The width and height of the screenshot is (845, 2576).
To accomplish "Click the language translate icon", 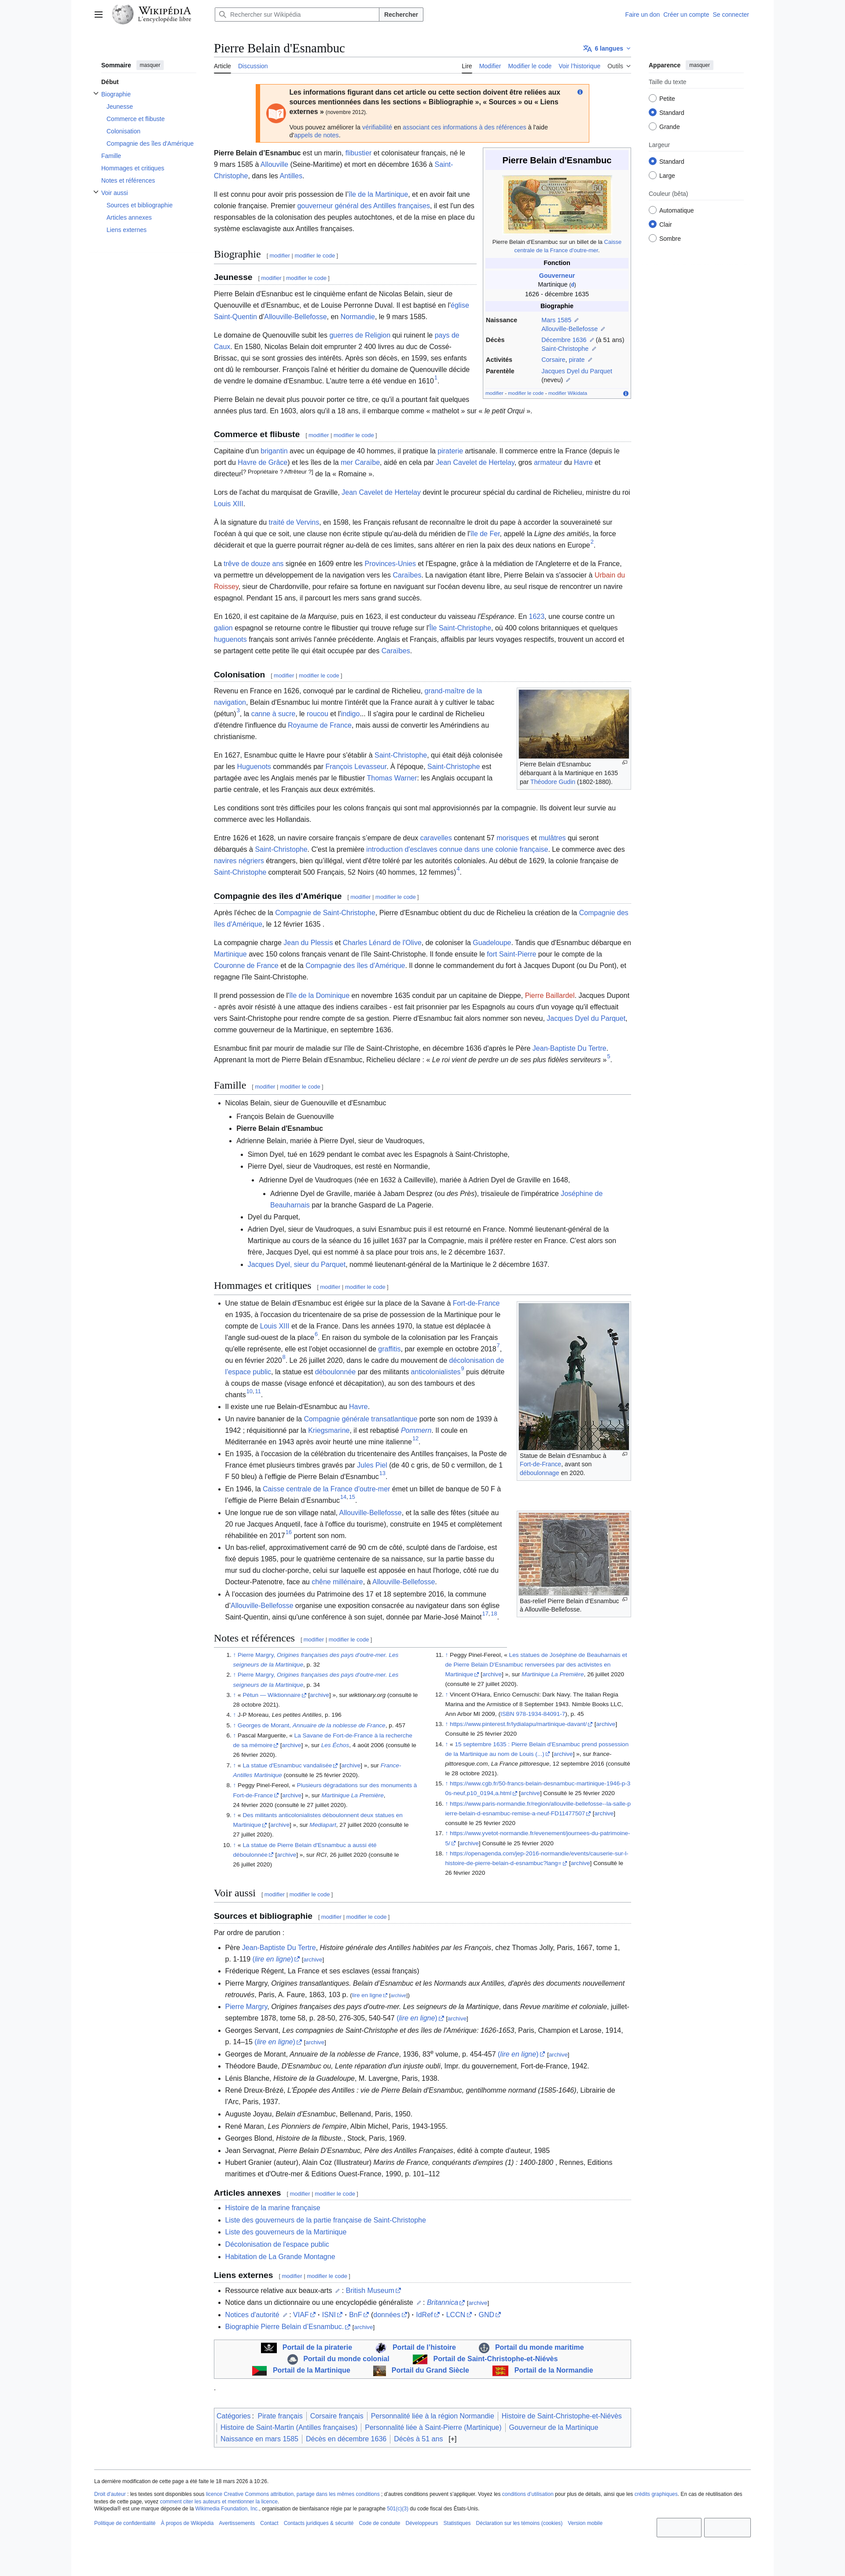I will tap(587, 48).
